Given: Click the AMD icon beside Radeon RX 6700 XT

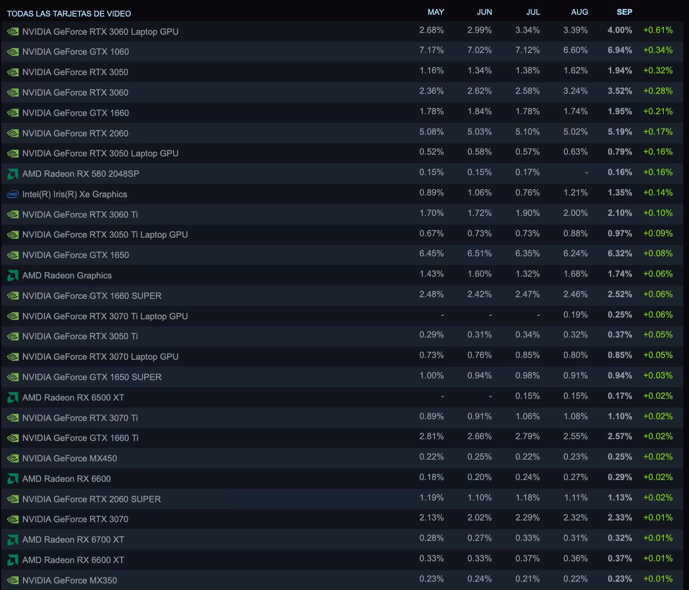Looking at the screenshot, I should point(13,540).
